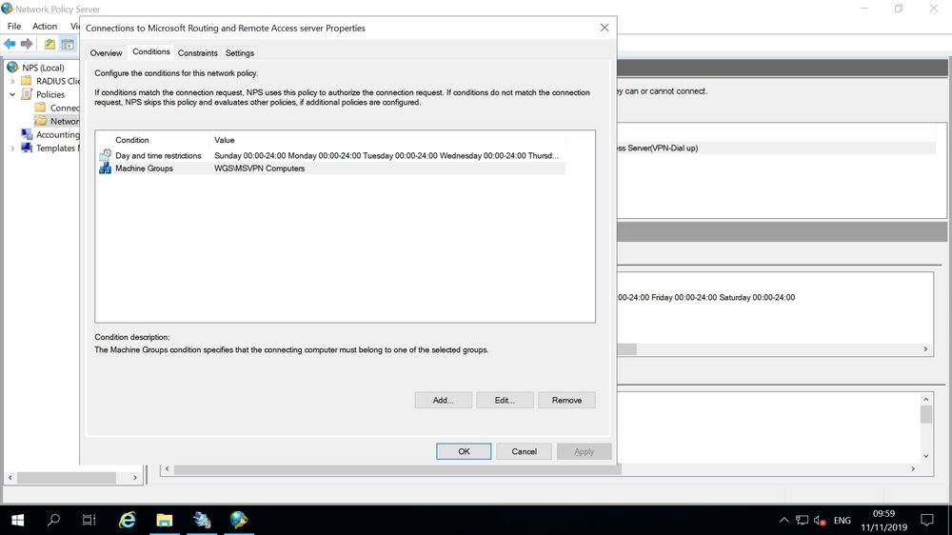Select the Machine Groups condition row
Screen dimensions: 952x535
331,168
